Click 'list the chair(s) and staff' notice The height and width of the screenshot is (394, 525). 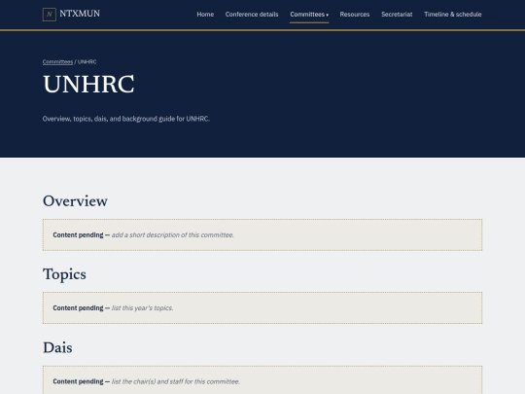[x=262, y=380]
